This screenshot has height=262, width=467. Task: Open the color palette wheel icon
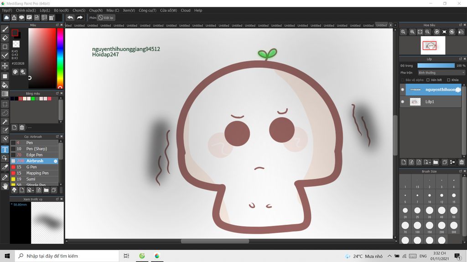(15, 71)
